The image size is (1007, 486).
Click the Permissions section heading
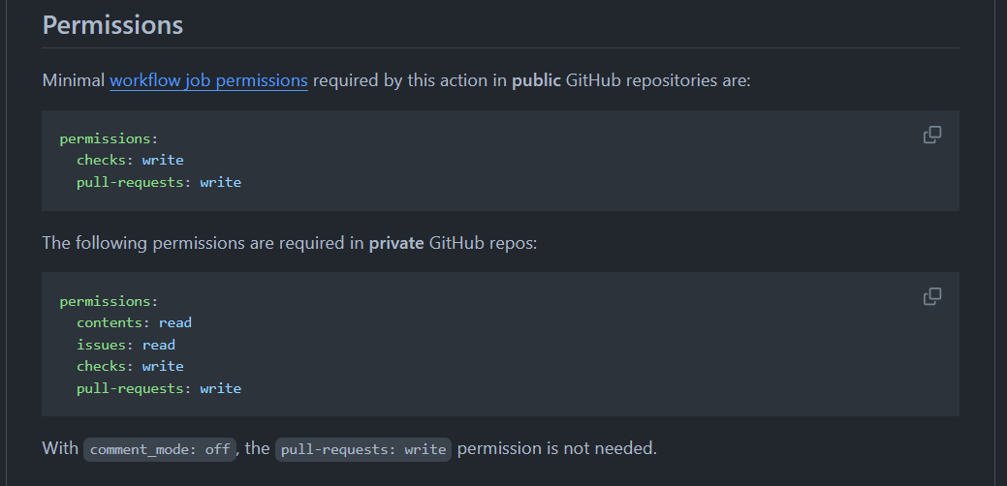point(112,25)
